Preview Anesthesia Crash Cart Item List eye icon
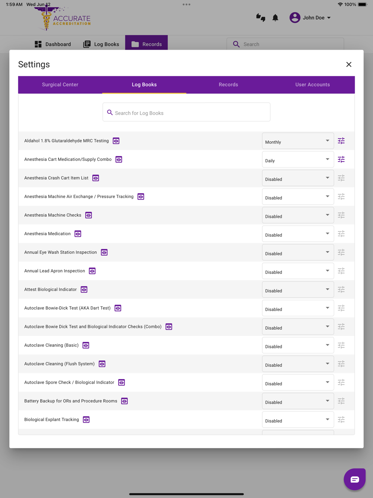The image size is (373, 498). (x=95, y=178)
